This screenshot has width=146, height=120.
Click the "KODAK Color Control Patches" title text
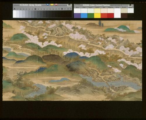96,5
